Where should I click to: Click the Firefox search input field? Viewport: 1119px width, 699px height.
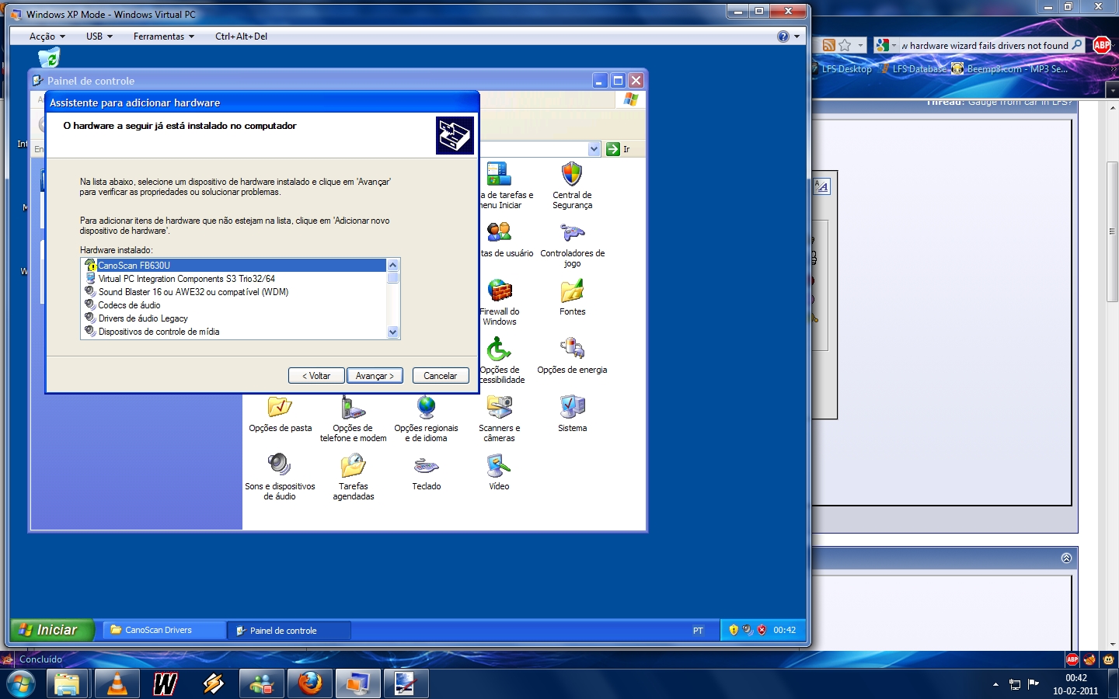pyautogui.click(x=985, y=46)
